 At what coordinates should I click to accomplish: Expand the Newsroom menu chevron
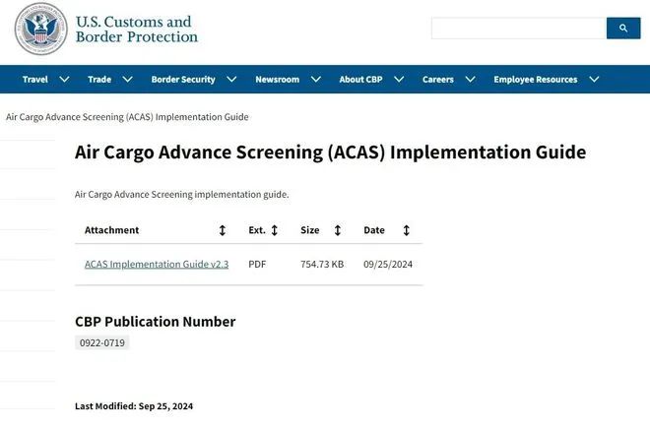(x=316, y=79)
